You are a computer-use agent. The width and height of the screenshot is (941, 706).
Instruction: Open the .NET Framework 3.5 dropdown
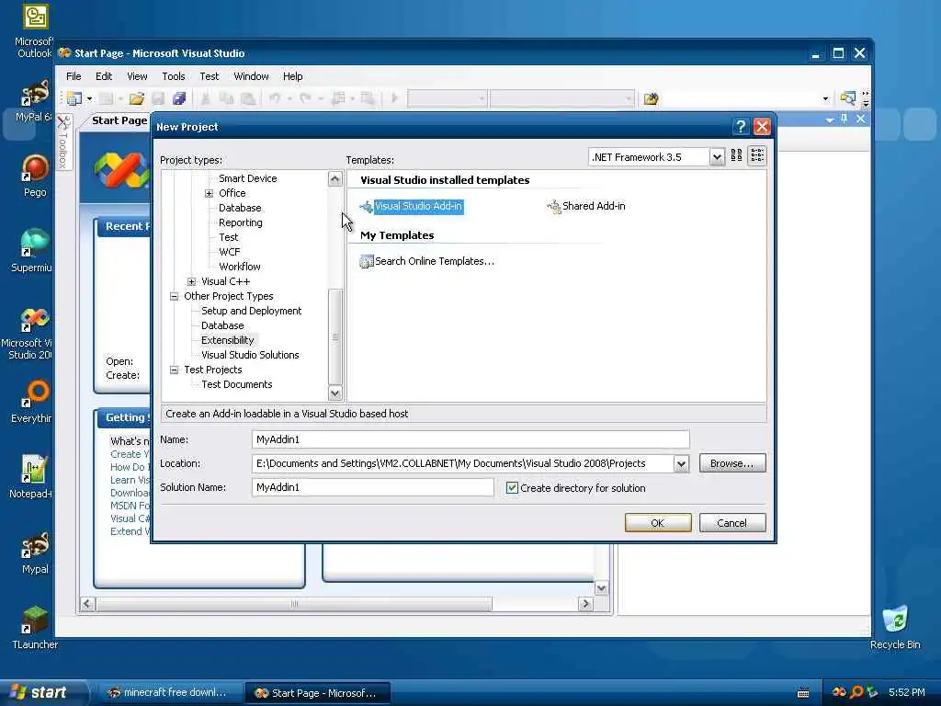(x=717, y=157)
